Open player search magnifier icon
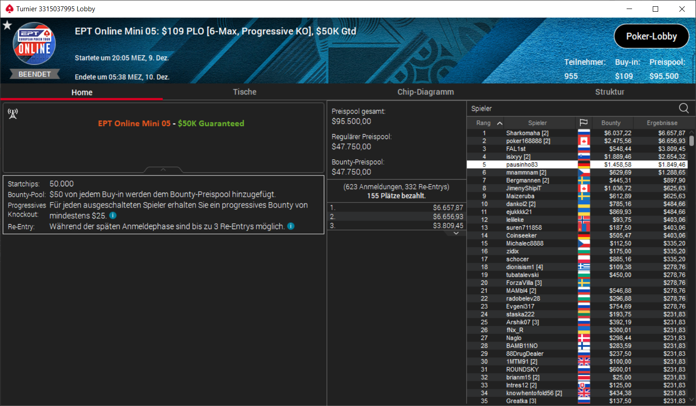The width and height of the screenshot is (696, 406). [x=683, y=108]
